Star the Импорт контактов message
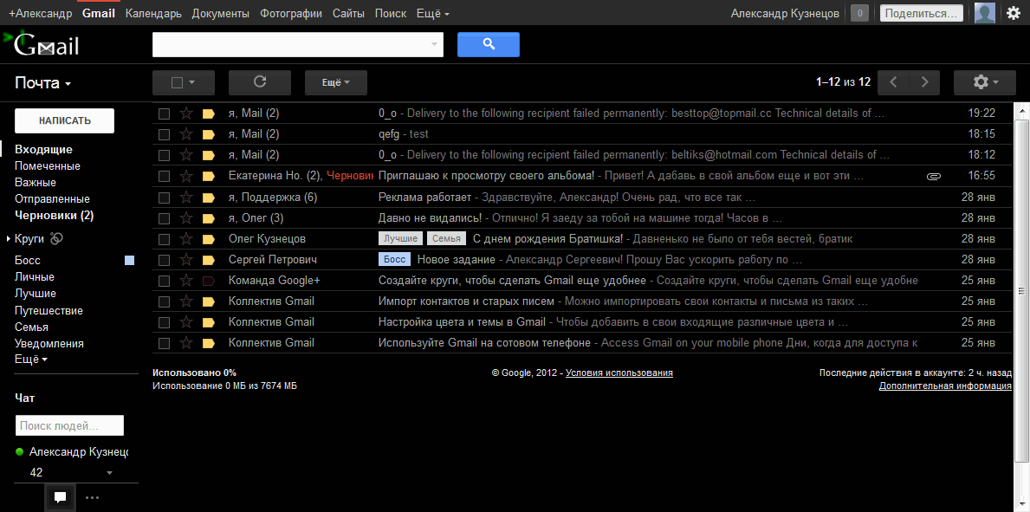Viewport: 1030px width, 512px height. pyautogui.click(x=186, y=301)
